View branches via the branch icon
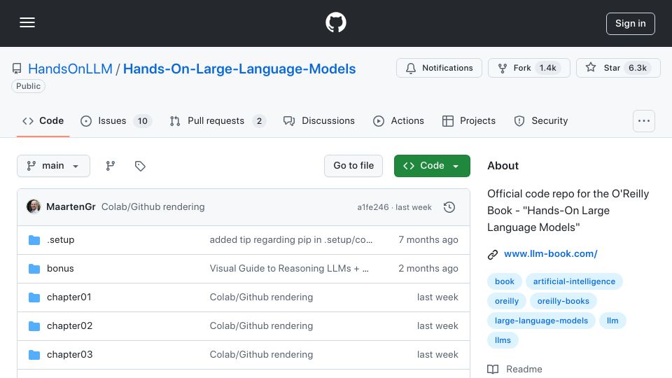The height and width of the screenshot is (378, 672). point(111,166)
